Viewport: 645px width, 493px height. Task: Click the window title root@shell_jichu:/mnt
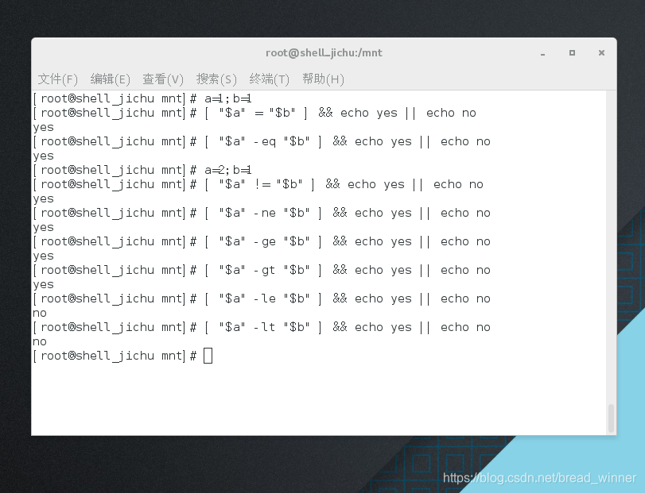pos(324,53)
